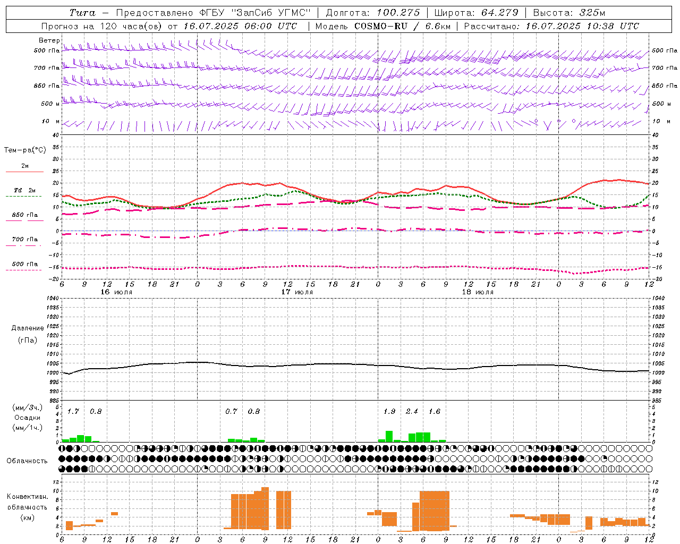This screenshot has height=544, width=680.
Task: Click the "(гПа)" unit under Давление
Action: pyautogui.click(x=27, y=341)
